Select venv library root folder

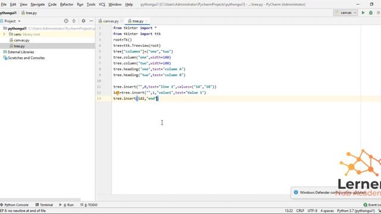(24, 34)
